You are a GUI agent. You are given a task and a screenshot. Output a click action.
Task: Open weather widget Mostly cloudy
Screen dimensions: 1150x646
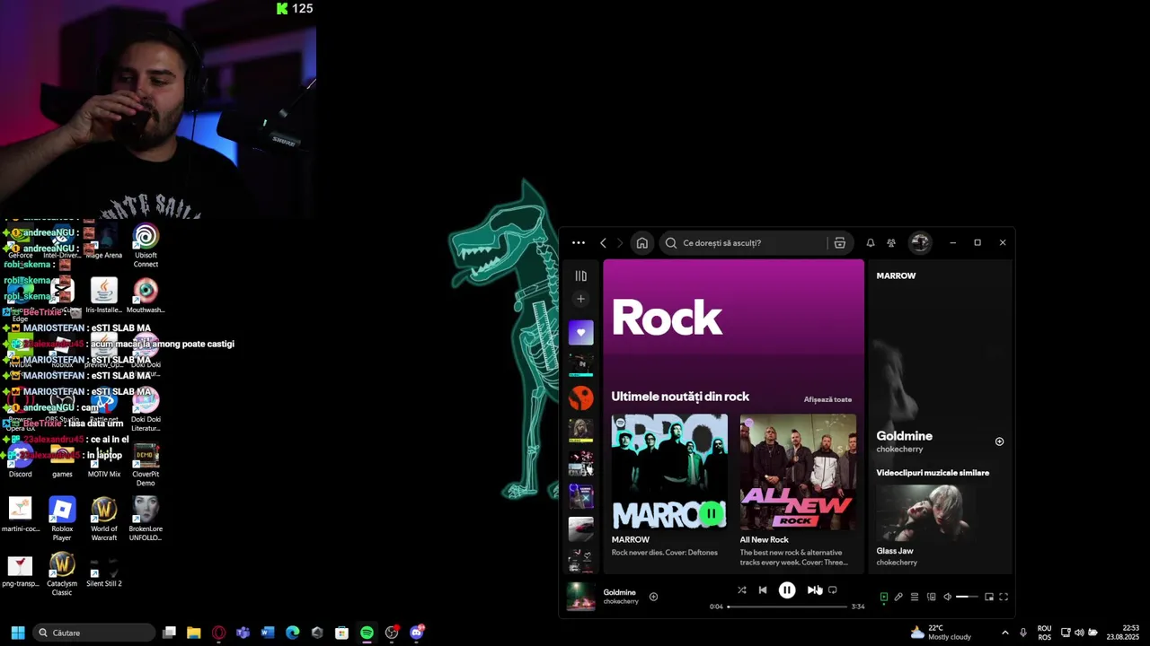coord(941,633)
